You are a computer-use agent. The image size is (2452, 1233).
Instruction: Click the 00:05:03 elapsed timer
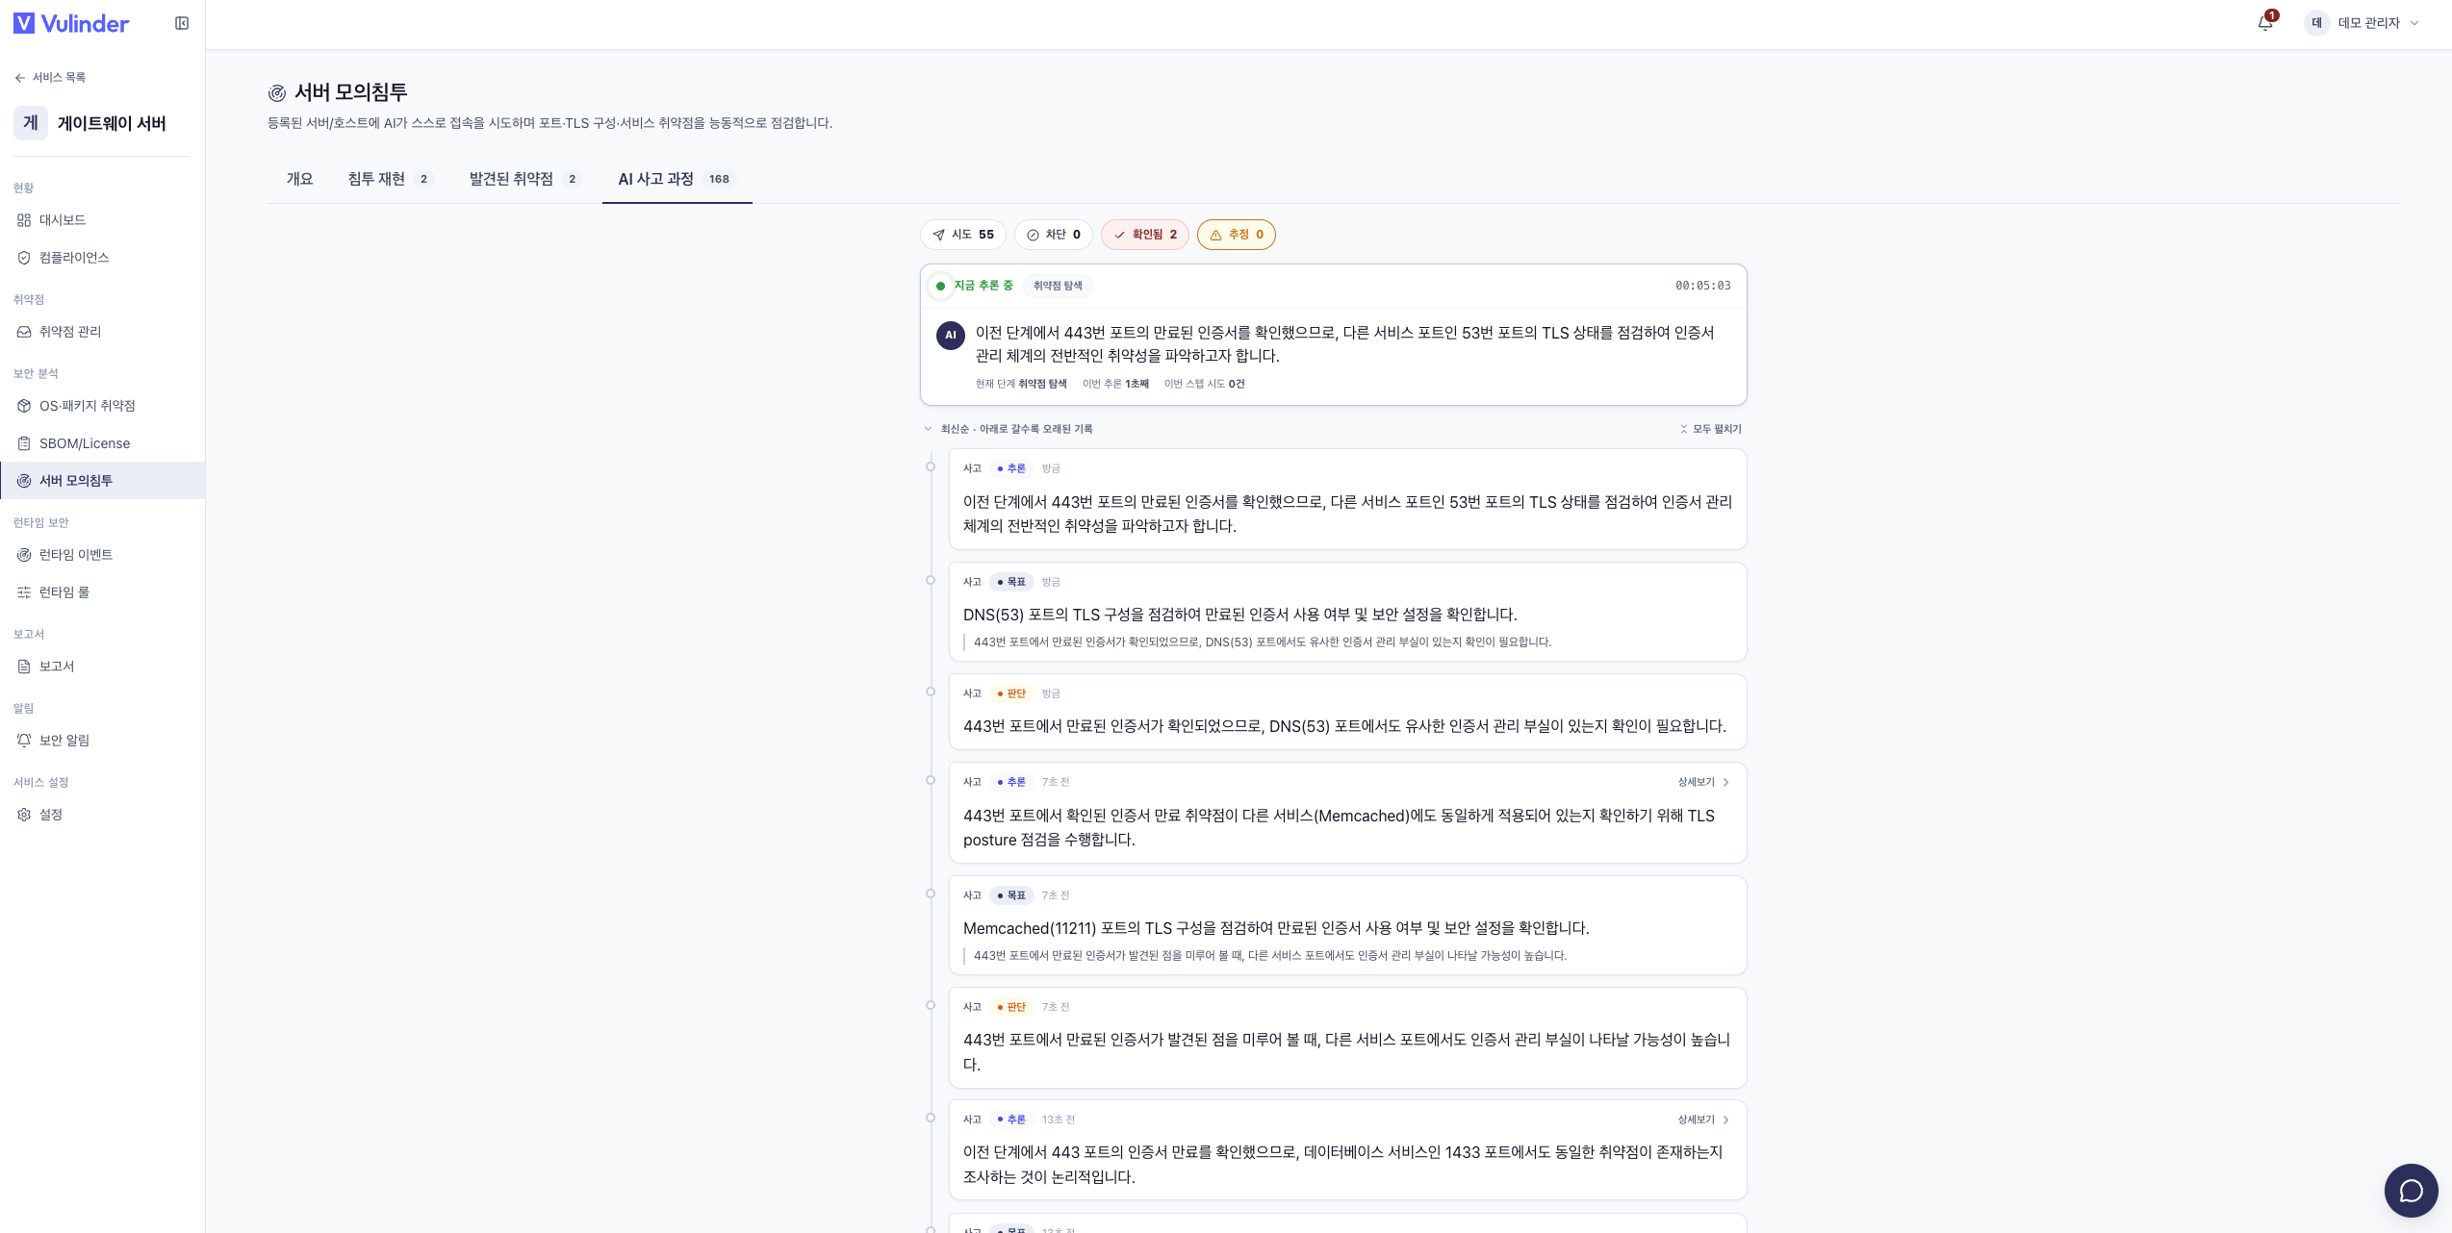pos(1702,286)
